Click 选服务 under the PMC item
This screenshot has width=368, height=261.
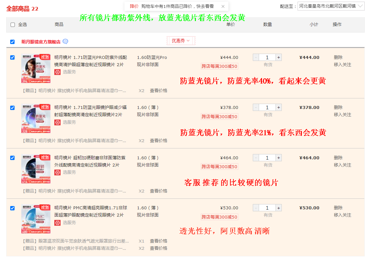(69, 222)
